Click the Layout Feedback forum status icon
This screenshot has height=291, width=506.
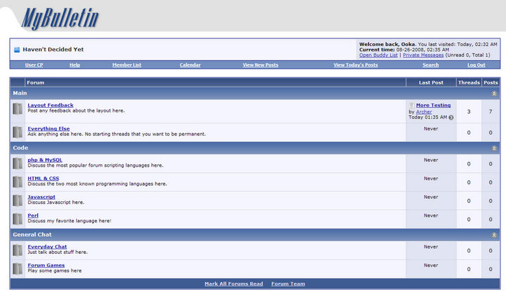pos(18,109)
